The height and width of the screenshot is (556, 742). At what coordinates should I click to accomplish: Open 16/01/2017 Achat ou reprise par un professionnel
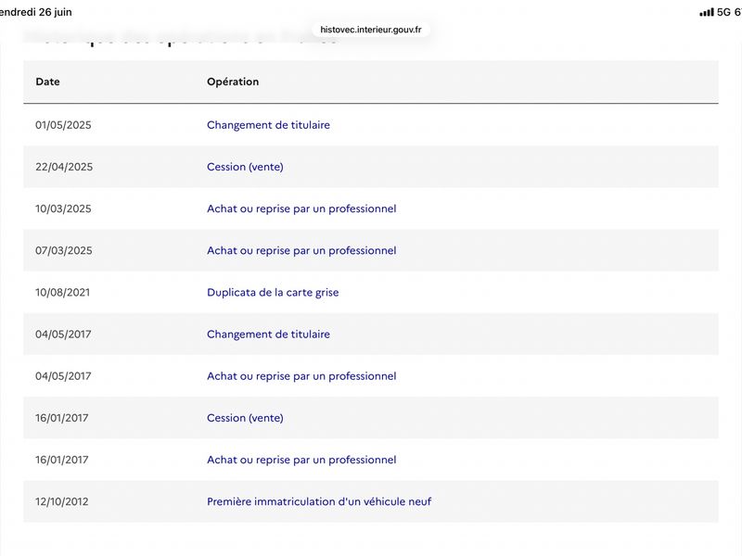[x=301, y=460]
